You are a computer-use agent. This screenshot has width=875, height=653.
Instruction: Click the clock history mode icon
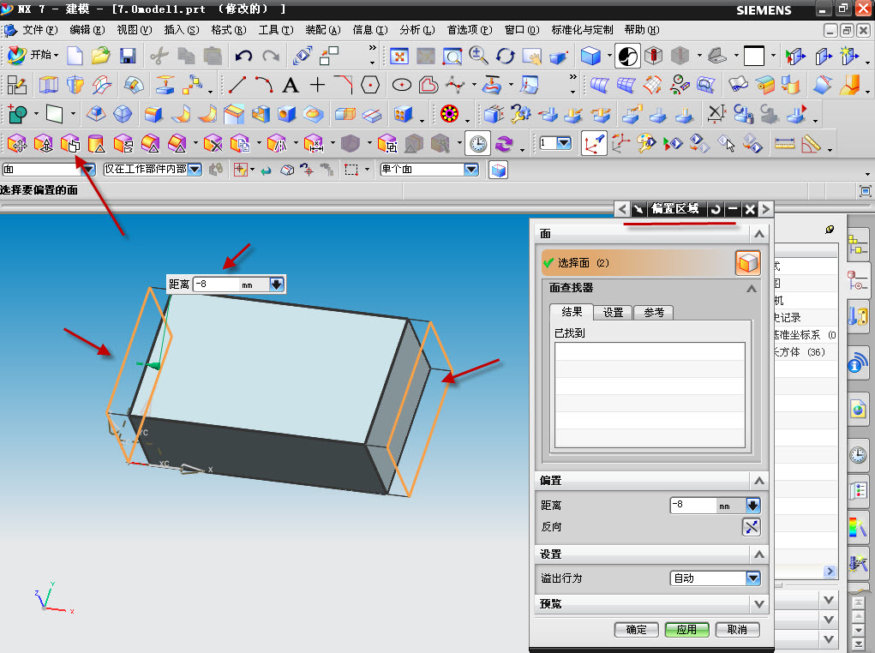477,144
